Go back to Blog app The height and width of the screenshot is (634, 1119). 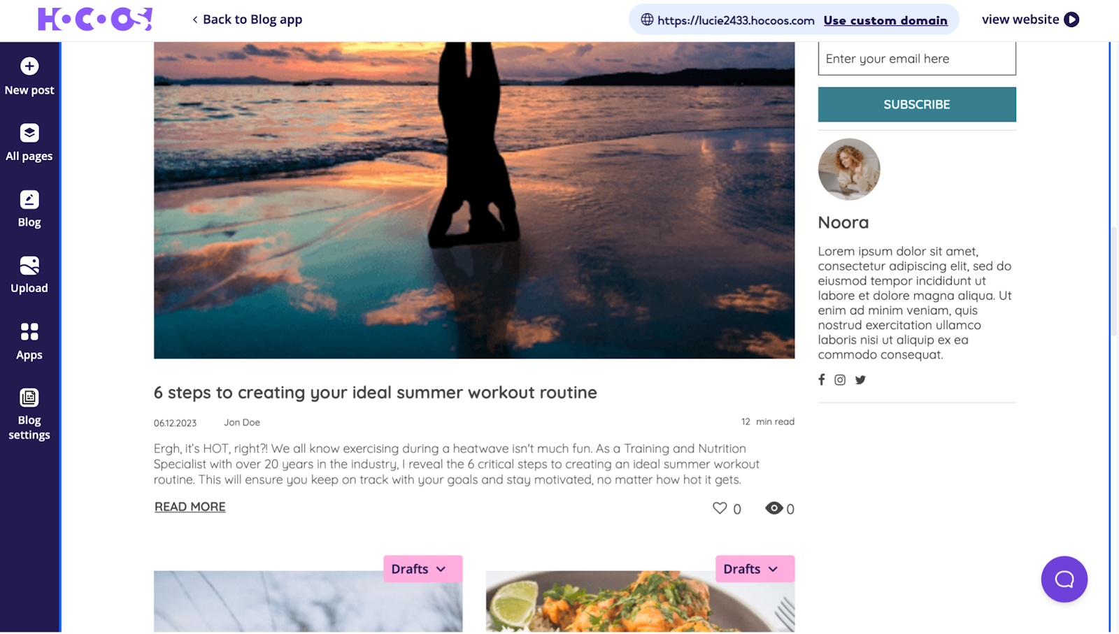pos(248,20)
